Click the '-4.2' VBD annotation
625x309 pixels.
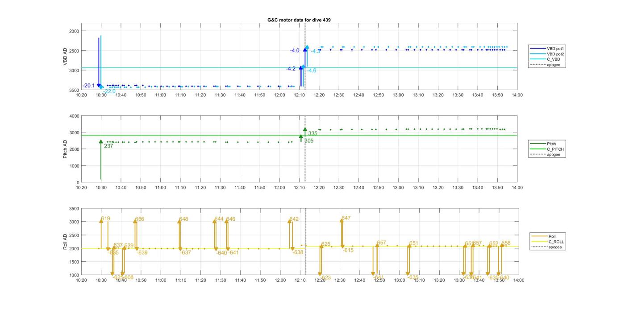pos(291,69)
